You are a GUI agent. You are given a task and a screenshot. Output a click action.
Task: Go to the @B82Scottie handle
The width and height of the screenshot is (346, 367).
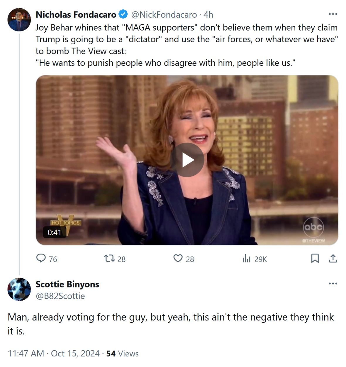[60, 296]
